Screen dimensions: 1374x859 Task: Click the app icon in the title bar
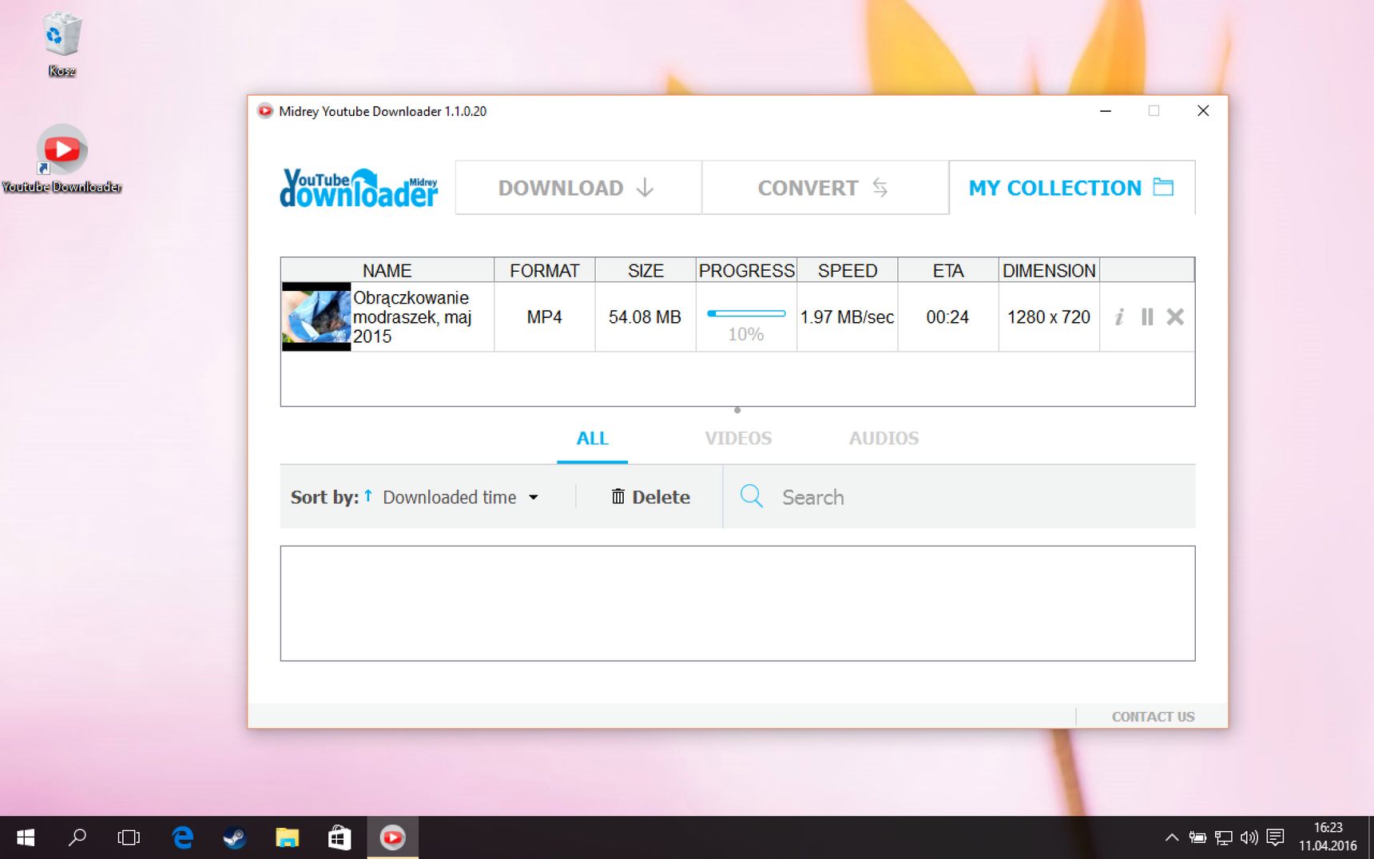[265, 111]
